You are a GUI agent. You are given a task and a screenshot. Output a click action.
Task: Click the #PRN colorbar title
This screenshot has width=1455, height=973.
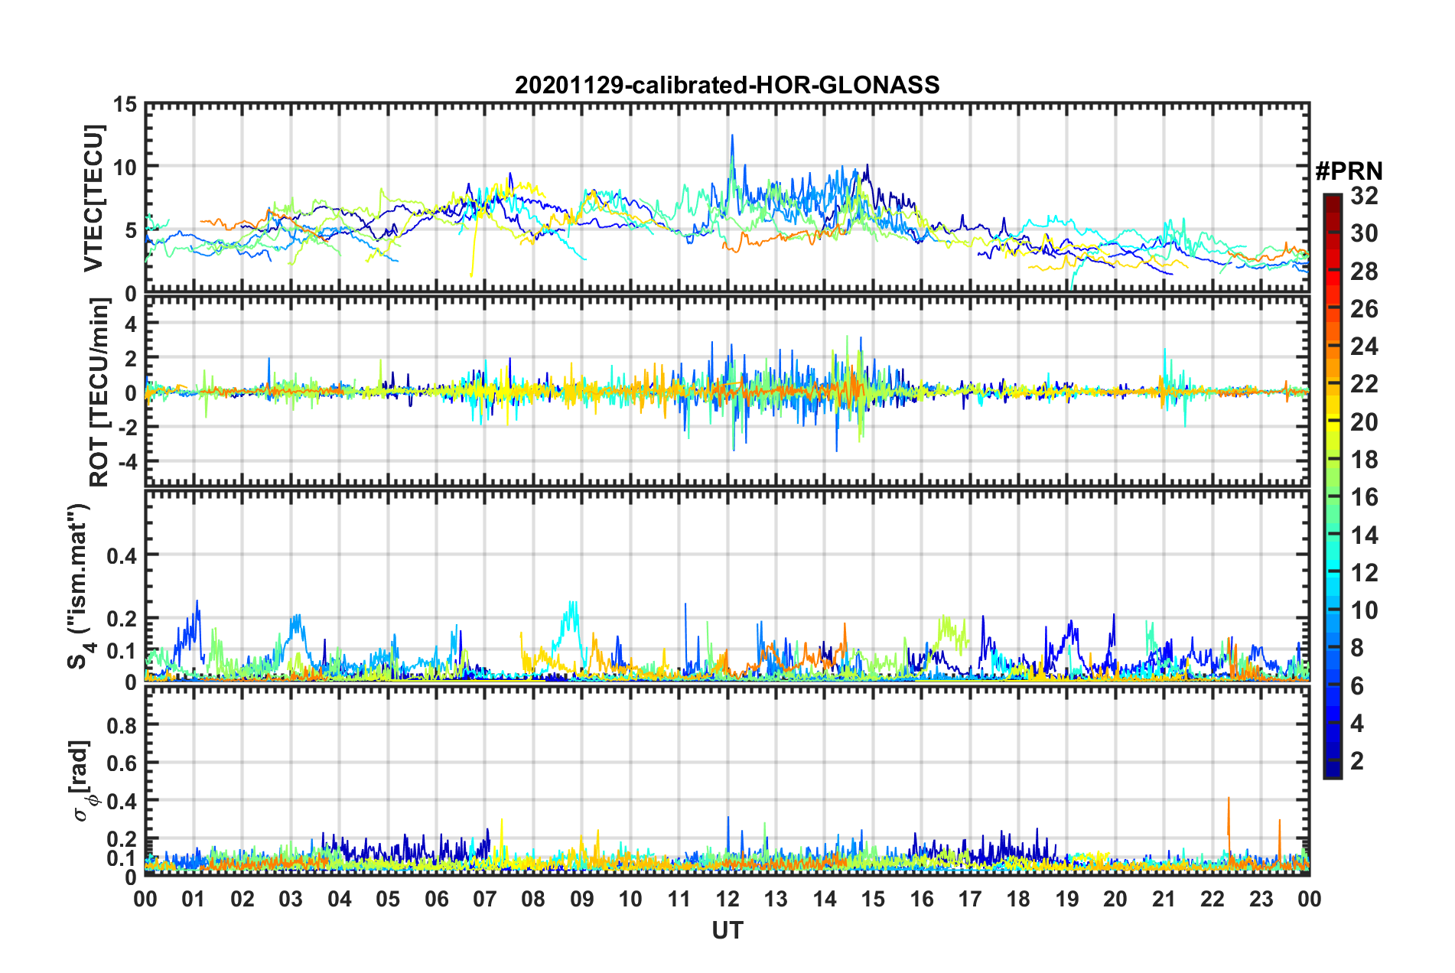(x=1349, y=171)
